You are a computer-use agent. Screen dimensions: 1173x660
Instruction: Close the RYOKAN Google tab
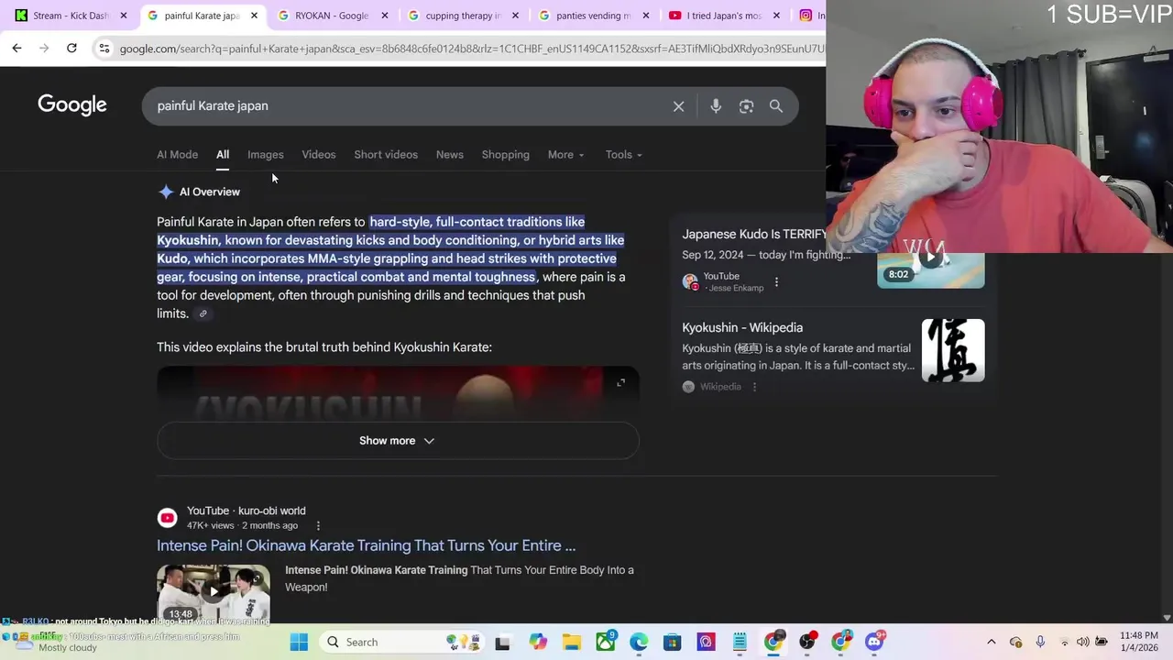pyautogui.click(x=384, y=16)
